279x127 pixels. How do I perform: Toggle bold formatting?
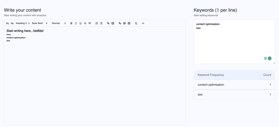pos(71,23)
